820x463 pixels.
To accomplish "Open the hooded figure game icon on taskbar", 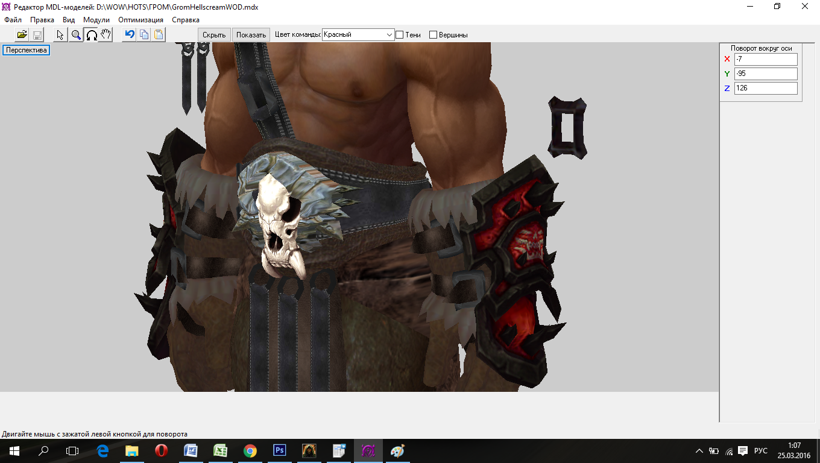I will point(309,451).
